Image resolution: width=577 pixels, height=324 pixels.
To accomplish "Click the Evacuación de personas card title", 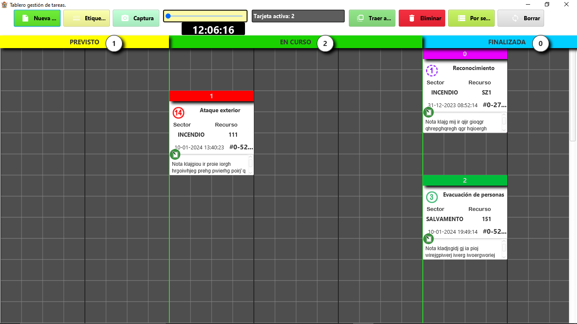I will [474, 195].
